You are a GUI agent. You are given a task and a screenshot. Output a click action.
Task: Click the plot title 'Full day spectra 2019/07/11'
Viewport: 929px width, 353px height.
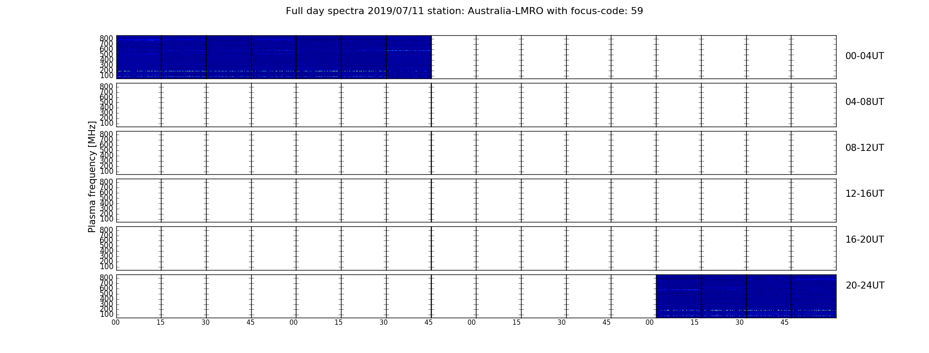[x=464, y=11]
